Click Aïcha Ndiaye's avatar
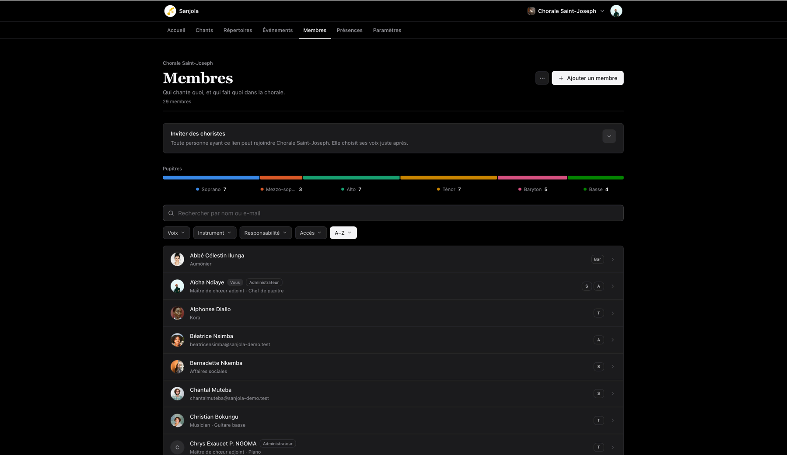787x455 pixels. click(177, 286)
